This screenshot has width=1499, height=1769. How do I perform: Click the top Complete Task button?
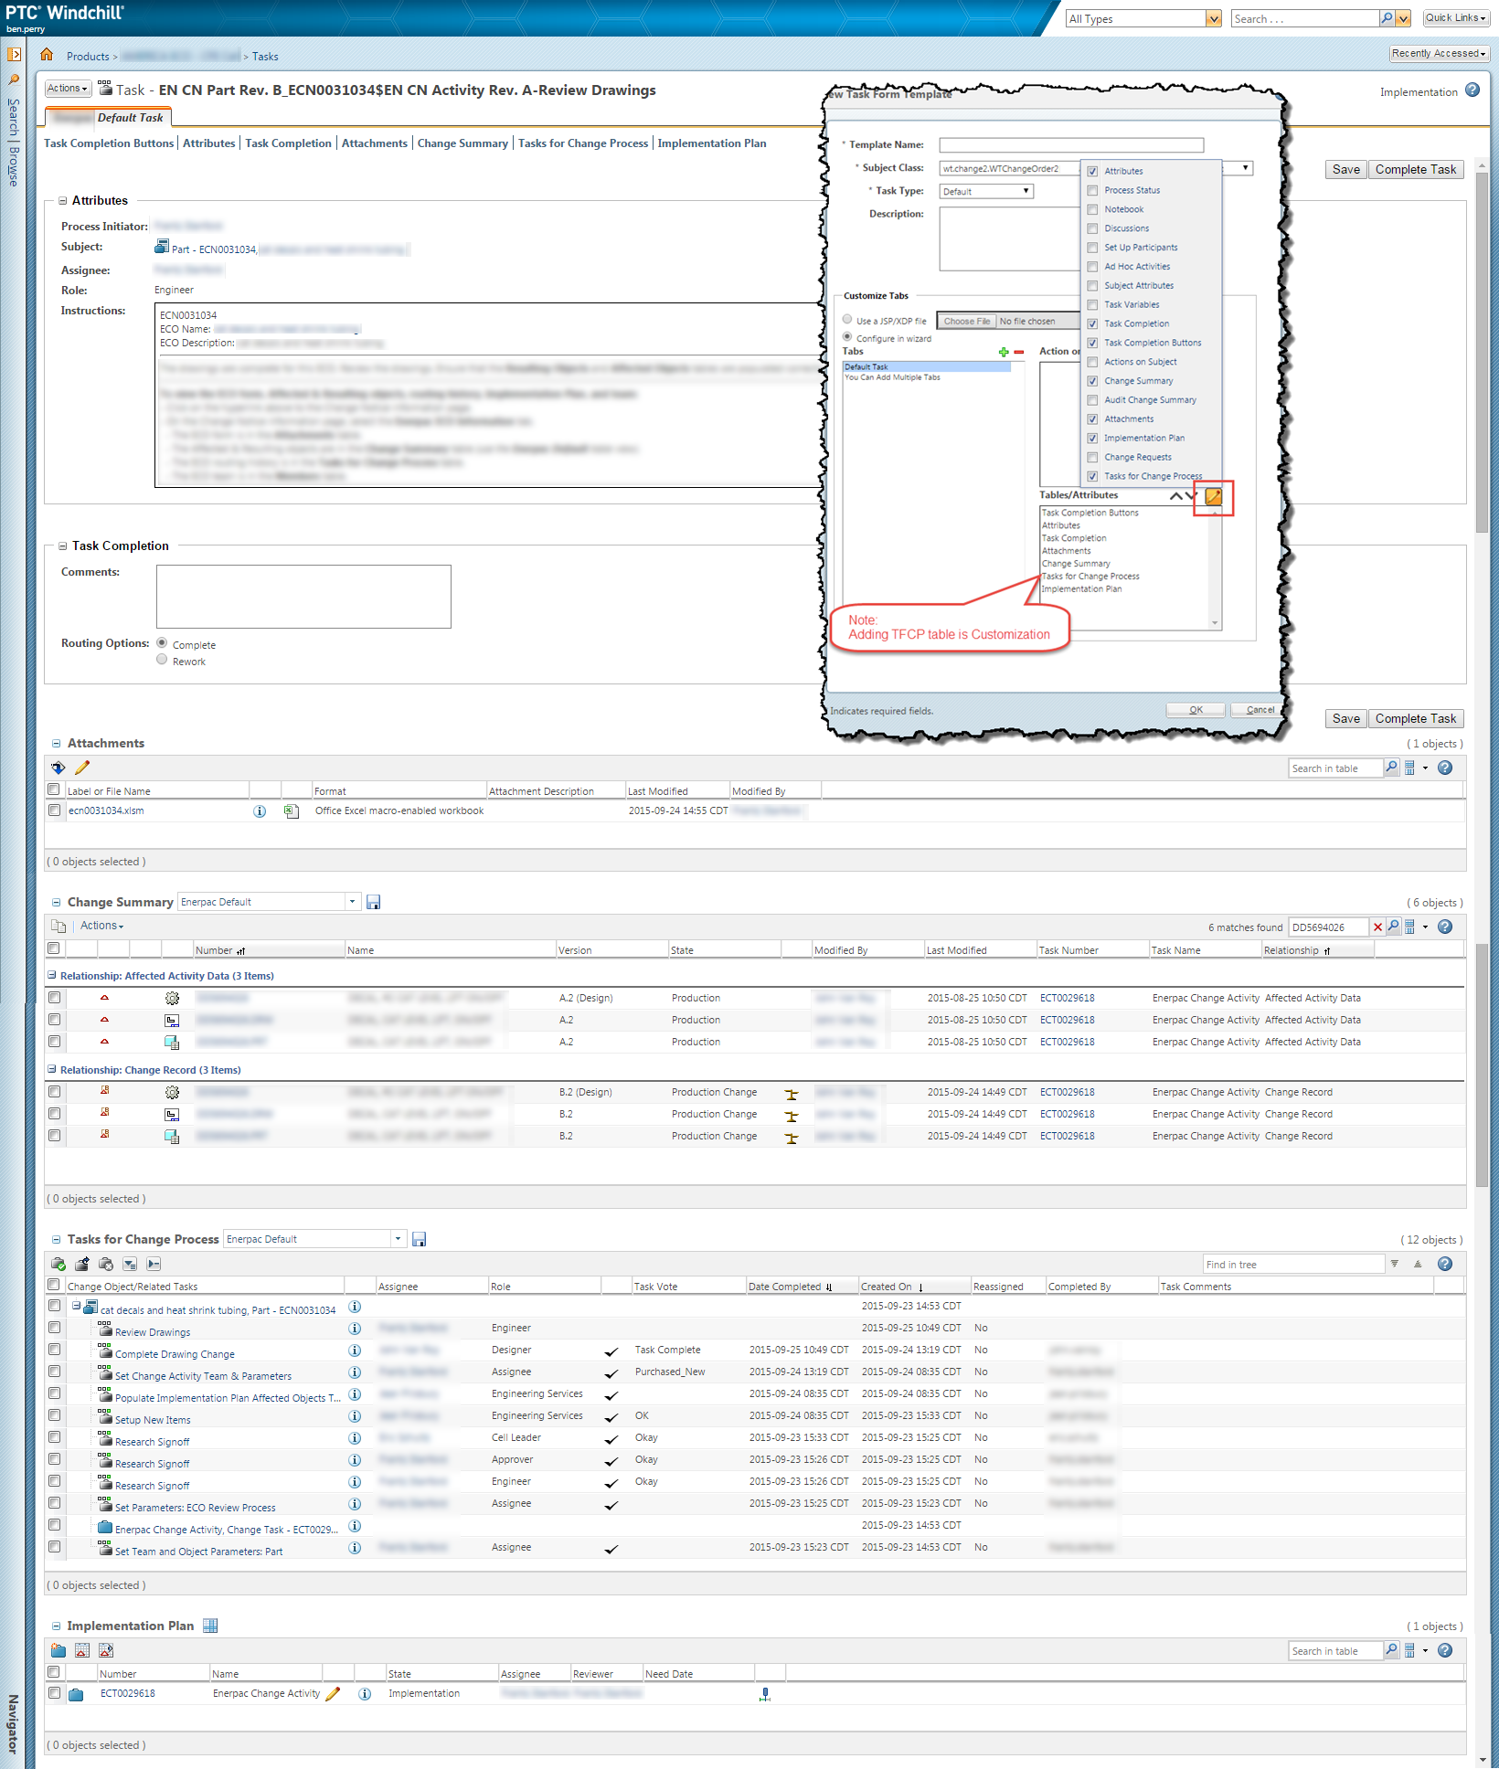point(1416,170)
